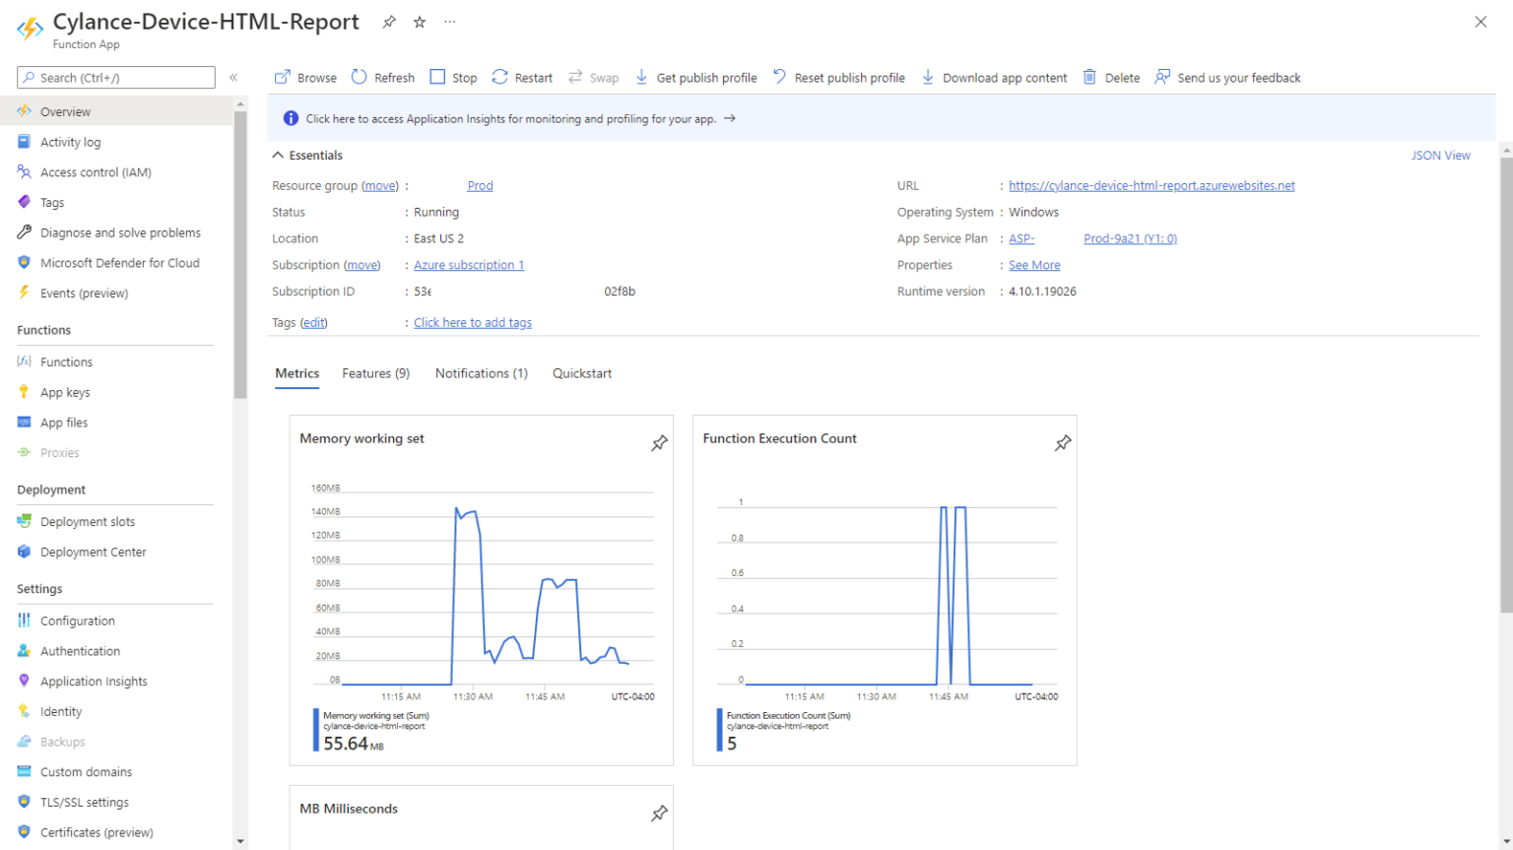Open the Prod resource group link
Viewport: 1513px width, 850px height.
click(480, 186)
